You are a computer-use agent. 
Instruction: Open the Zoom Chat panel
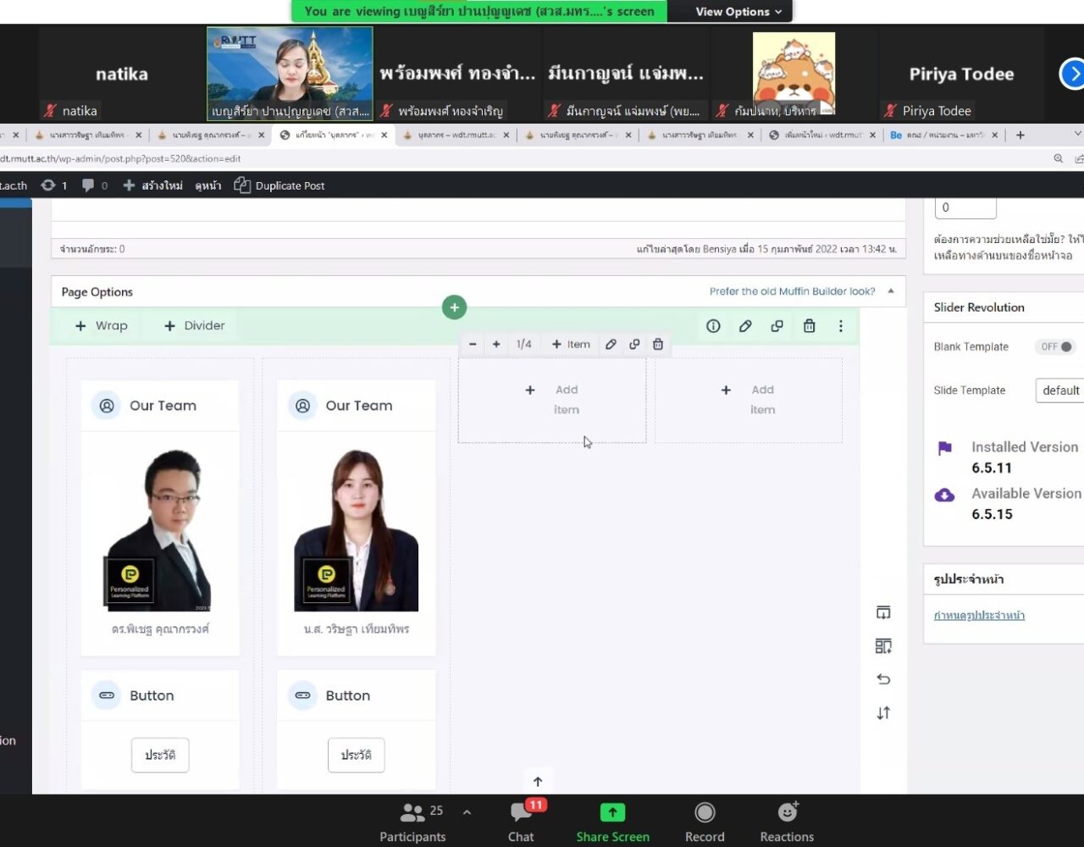pos(521,821)
